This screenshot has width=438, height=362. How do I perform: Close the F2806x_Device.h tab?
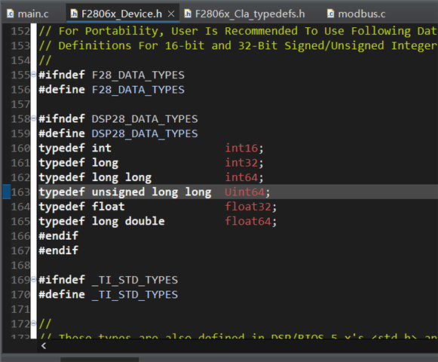tap(171, 14)
